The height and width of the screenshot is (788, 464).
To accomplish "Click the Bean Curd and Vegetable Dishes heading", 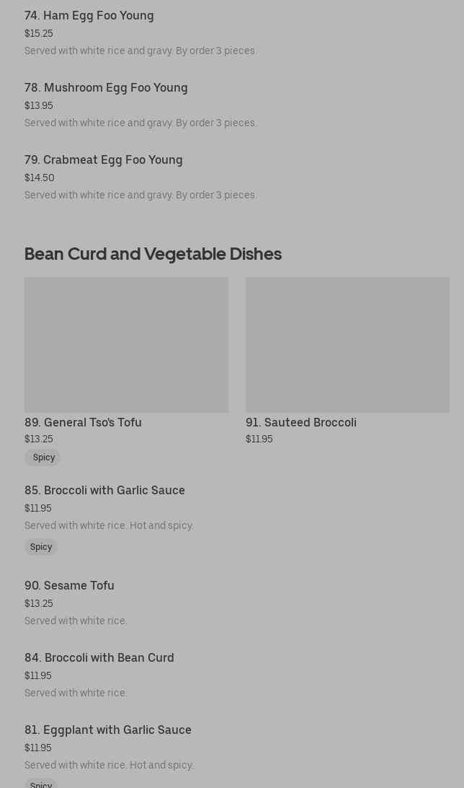I will coord(153,253).
